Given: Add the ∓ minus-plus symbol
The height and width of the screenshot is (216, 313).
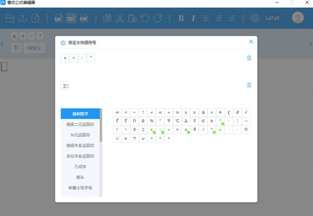Looking at the screenshot, I should [x=194, y=130].
